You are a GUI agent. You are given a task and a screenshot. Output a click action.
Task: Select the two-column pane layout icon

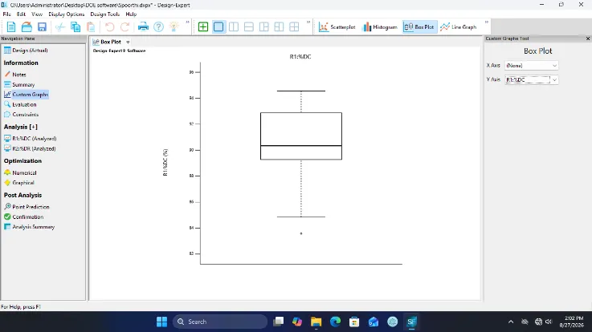coord(234,26)
